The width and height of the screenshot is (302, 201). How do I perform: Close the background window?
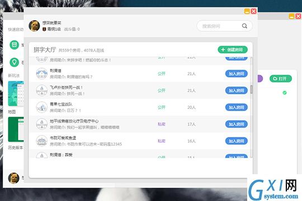298,16
